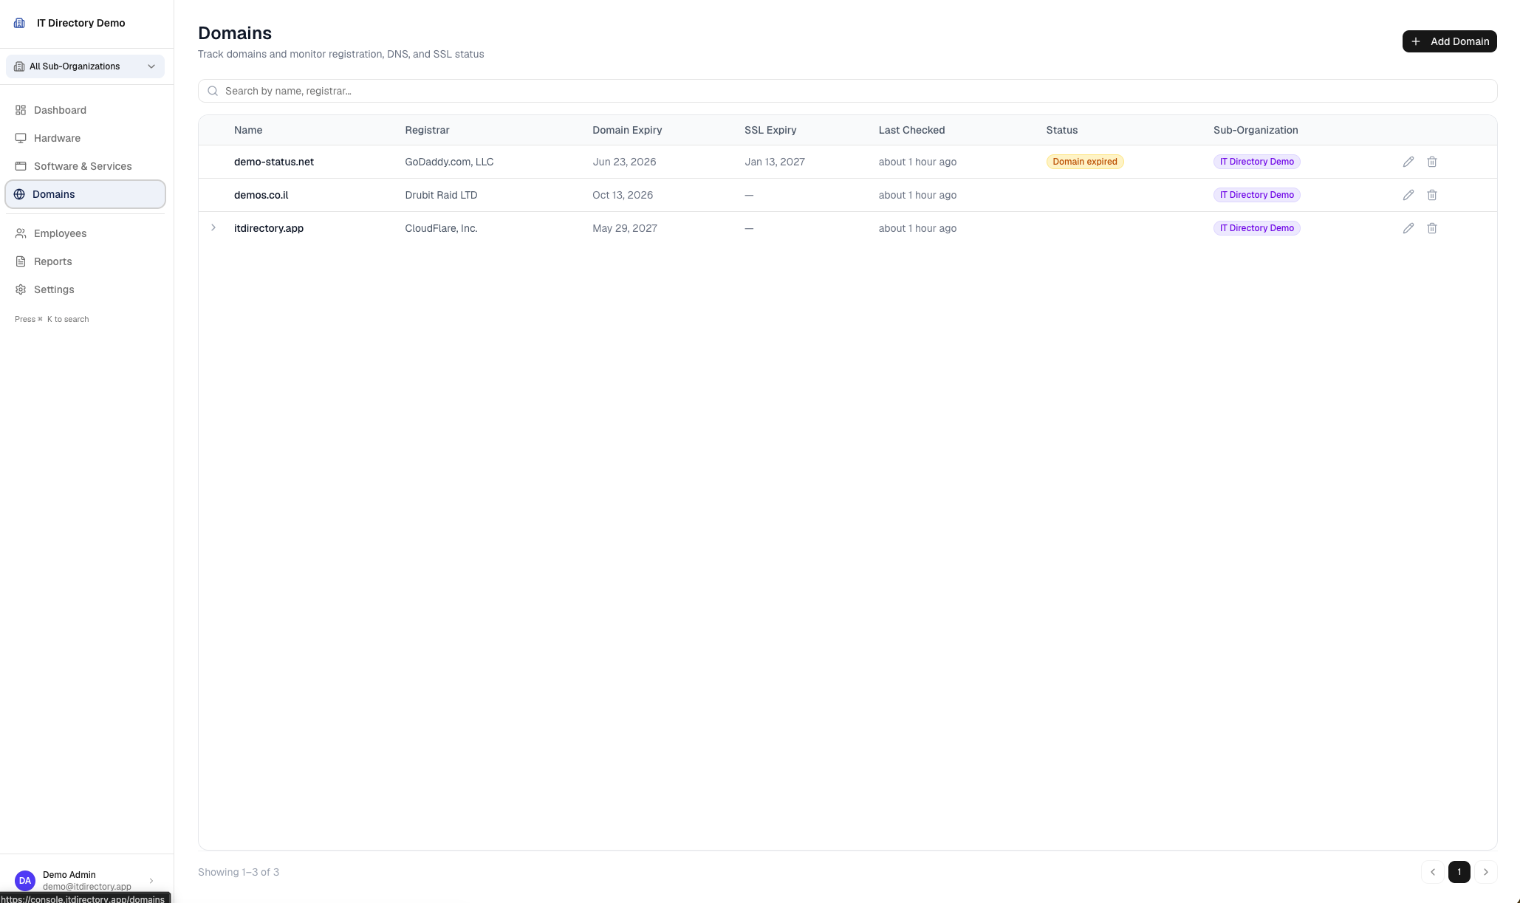The image size is (1520, 903).
Task: Open the demos.co.il domain name
Action: coord(261,195)
